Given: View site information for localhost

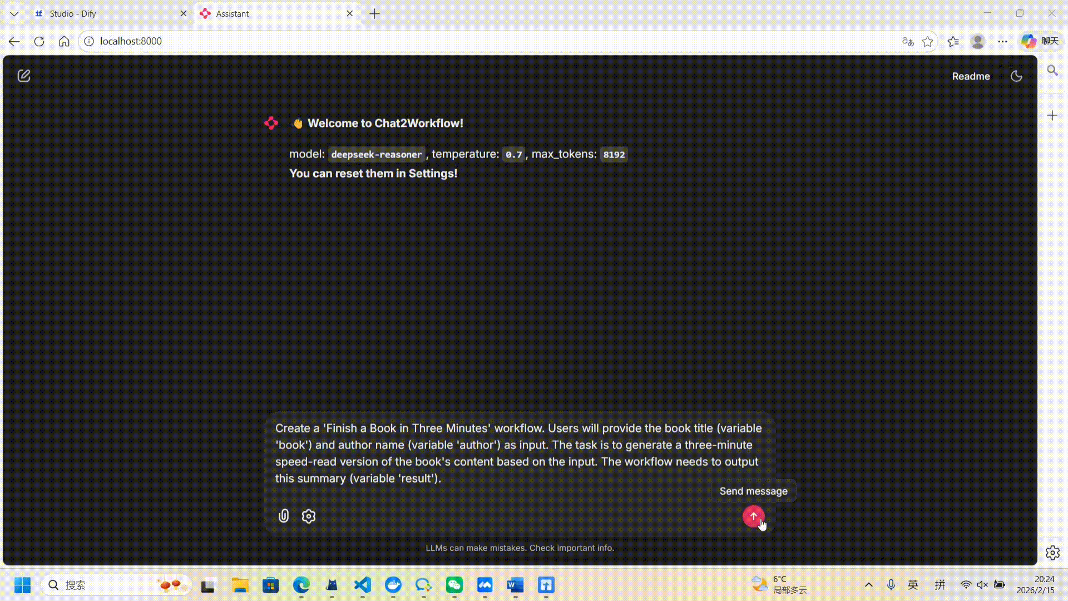Looking at the screenshot, I should point(89,41).
